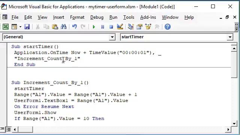
Task: Toggle Design Mode icon
Action: tap(120, 27)
